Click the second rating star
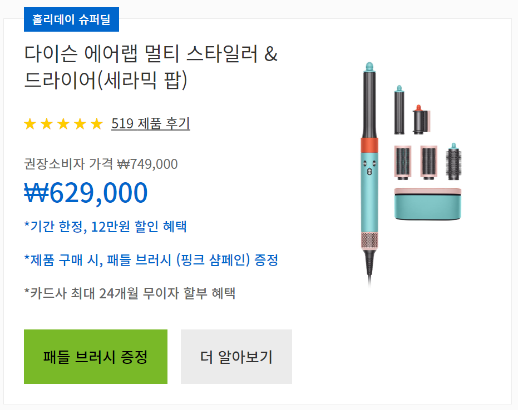 coord(46,124)
